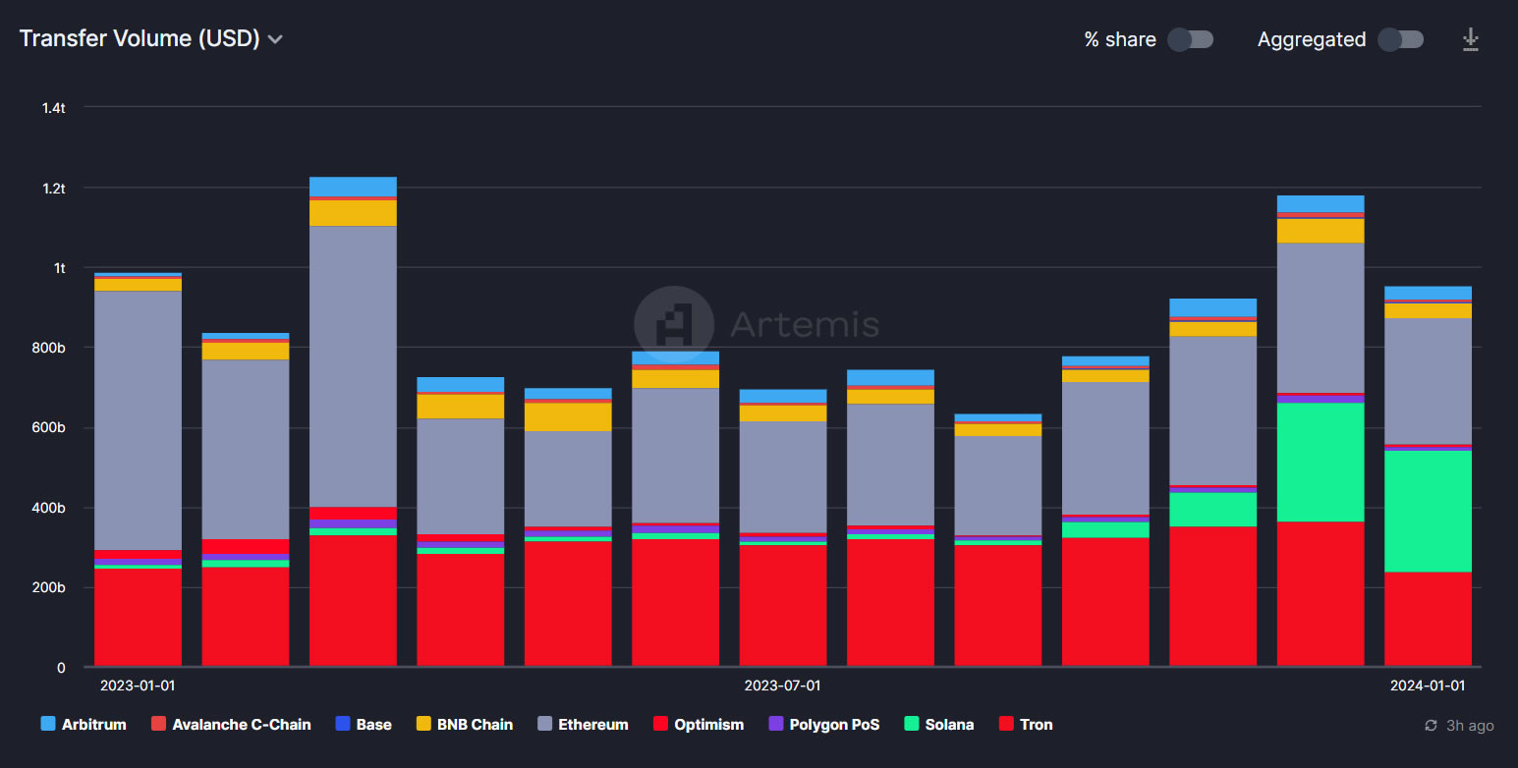Click the tallest bar's Ethereum segment

pos(353,365)
